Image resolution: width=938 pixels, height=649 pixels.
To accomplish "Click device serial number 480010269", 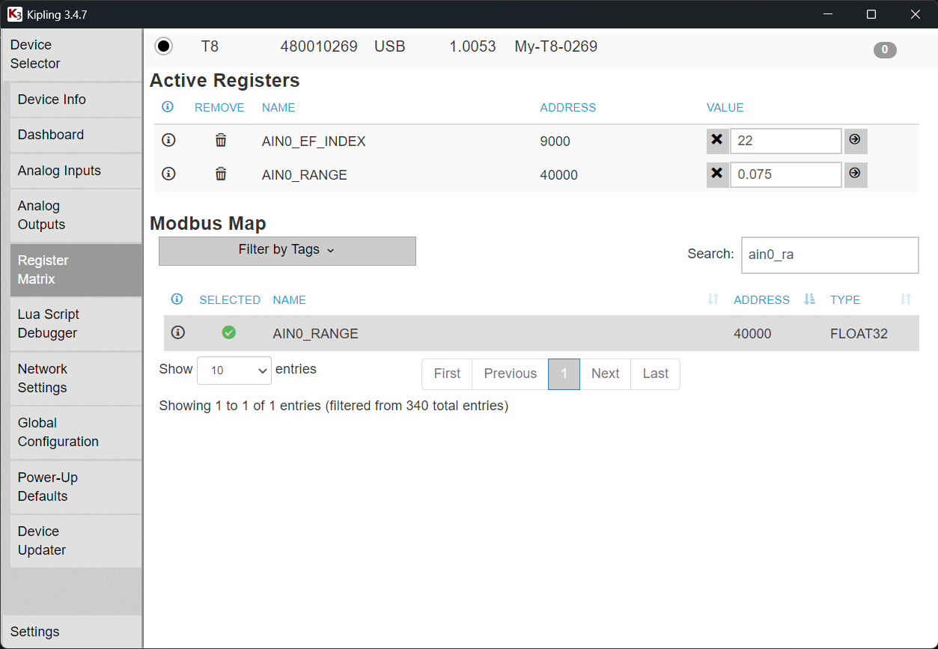I will (x=319, y=46).
